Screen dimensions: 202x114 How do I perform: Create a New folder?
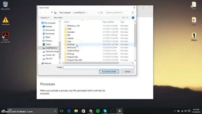pyautogui.click(x=58, y=18)
